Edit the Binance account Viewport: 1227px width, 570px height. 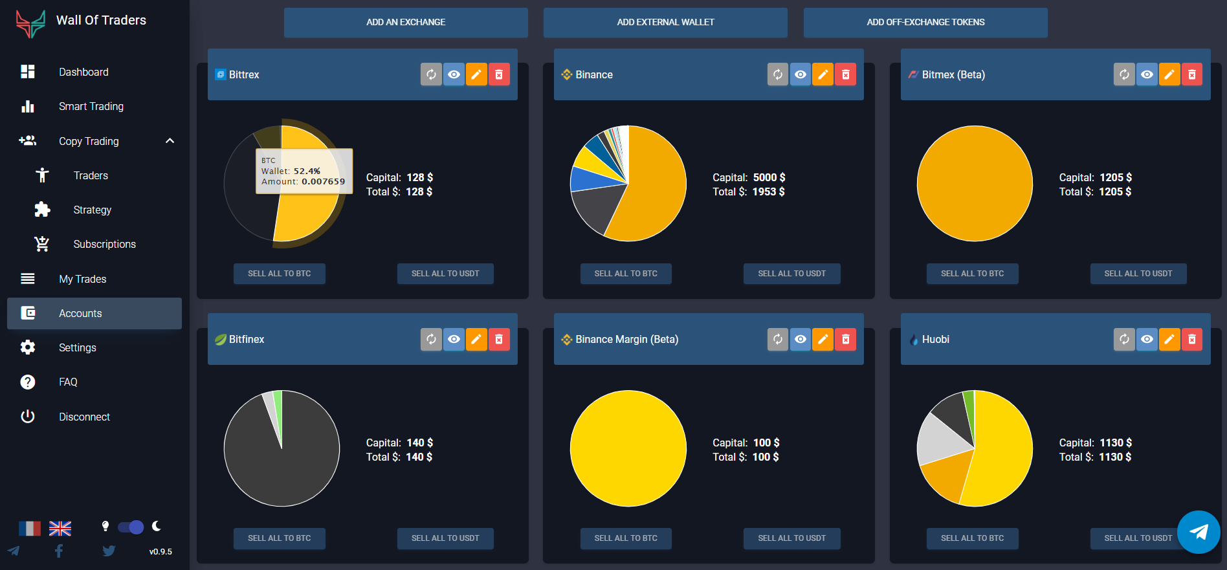(x=823, y=74)
